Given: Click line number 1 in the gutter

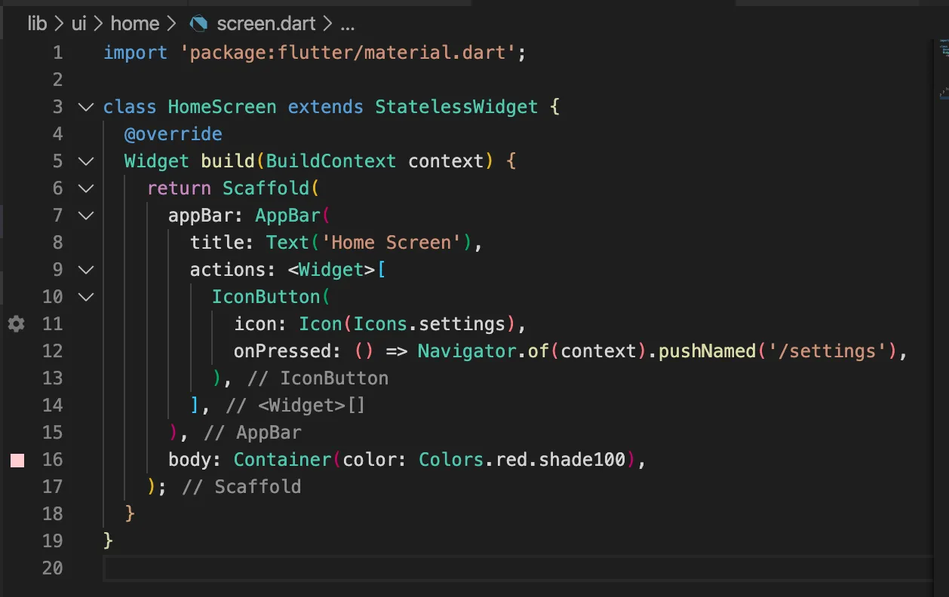Looking at the screenshot, I should click(57, 53).
